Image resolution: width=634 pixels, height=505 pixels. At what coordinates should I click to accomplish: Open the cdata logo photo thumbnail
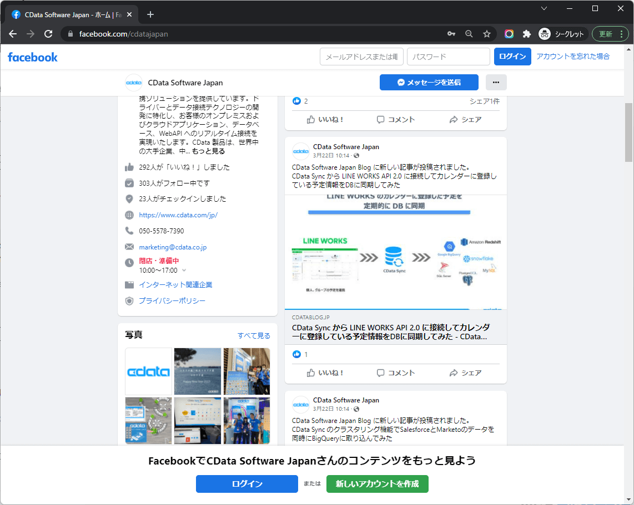pos(148,371)
